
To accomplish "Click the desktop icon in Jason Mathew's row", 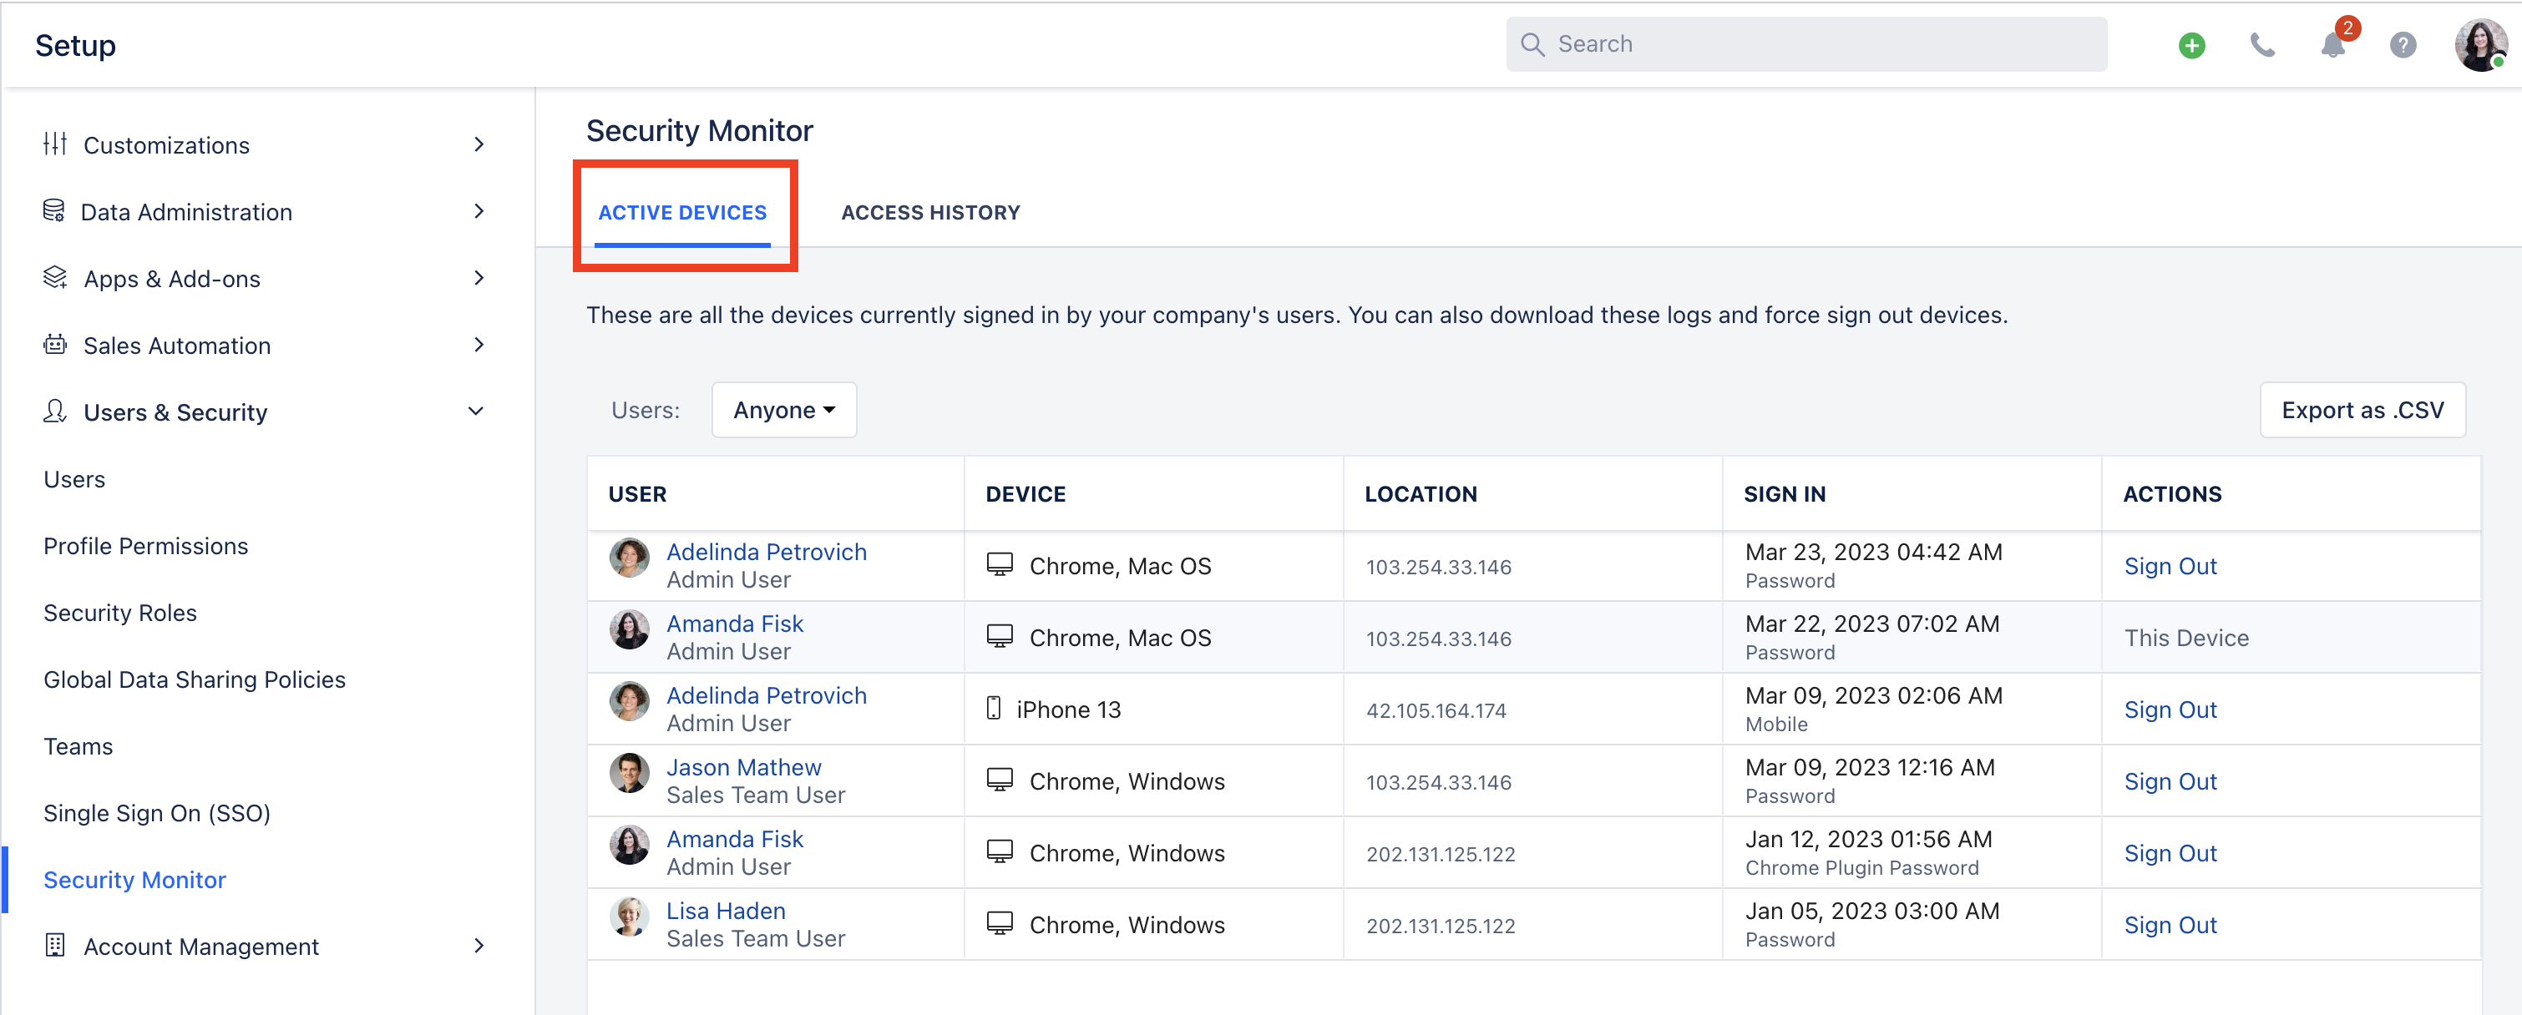I will tap(1000, 780).
